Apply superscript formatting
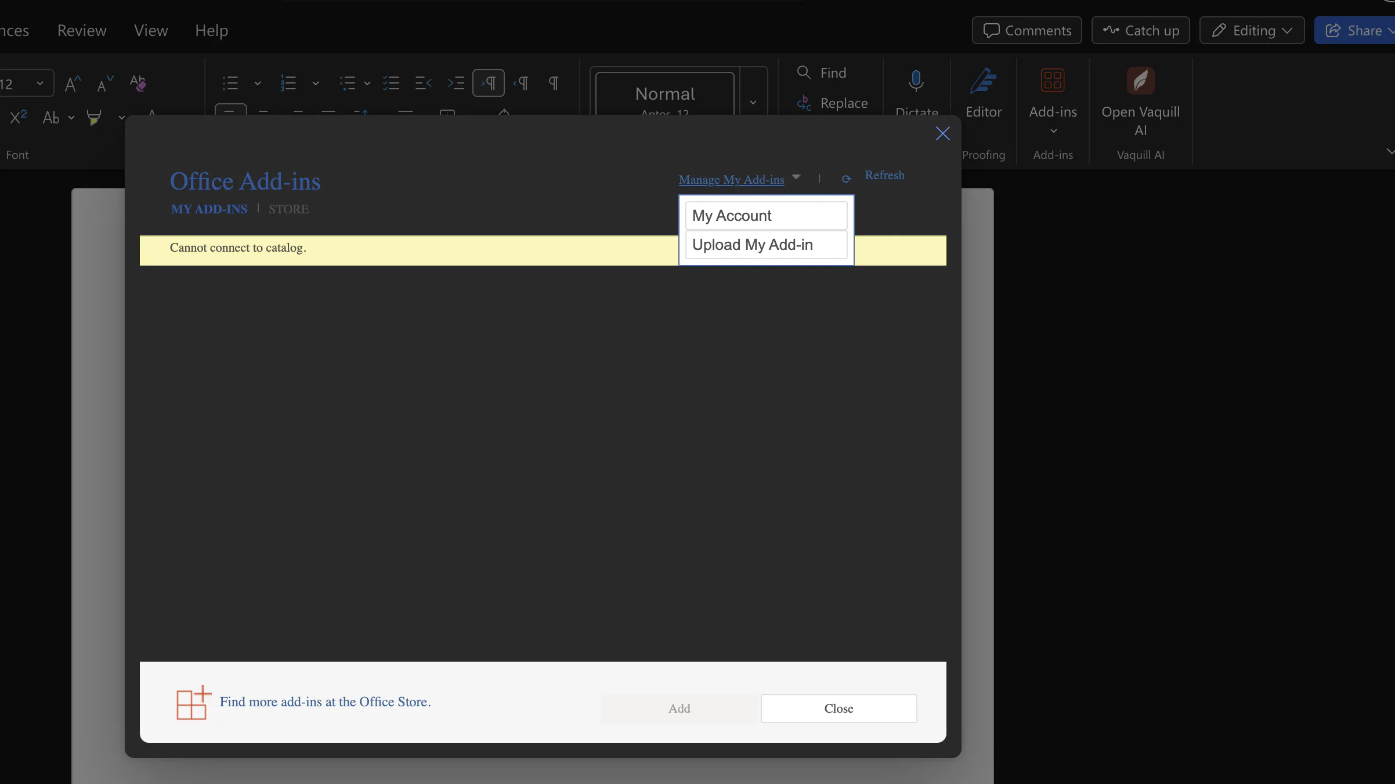 click(x=19, y=117)
